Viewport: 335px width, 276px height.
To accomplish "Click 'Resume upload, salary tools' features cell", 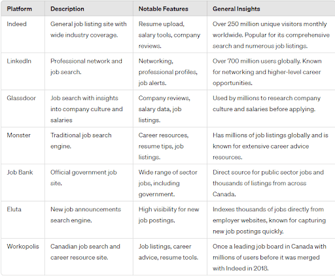I will click(169, 35).
